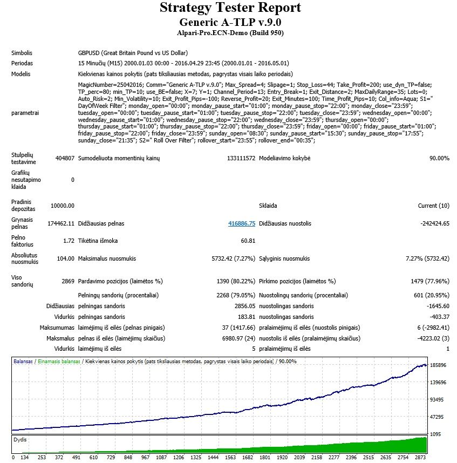Image resolution: width=457 pixels, height=463 pixels.
Task: Click the 7.27% (5732.42) relative drawdown
Action: pos(427,258)
